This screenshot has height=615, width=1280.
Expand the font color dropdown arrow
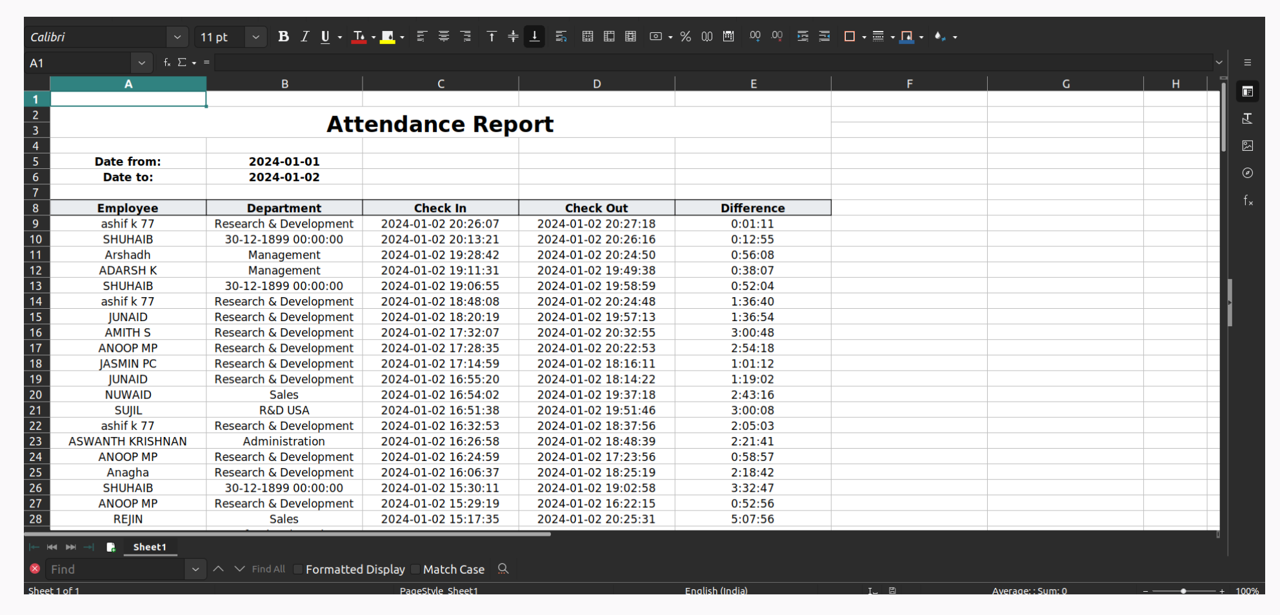[374, 37]
